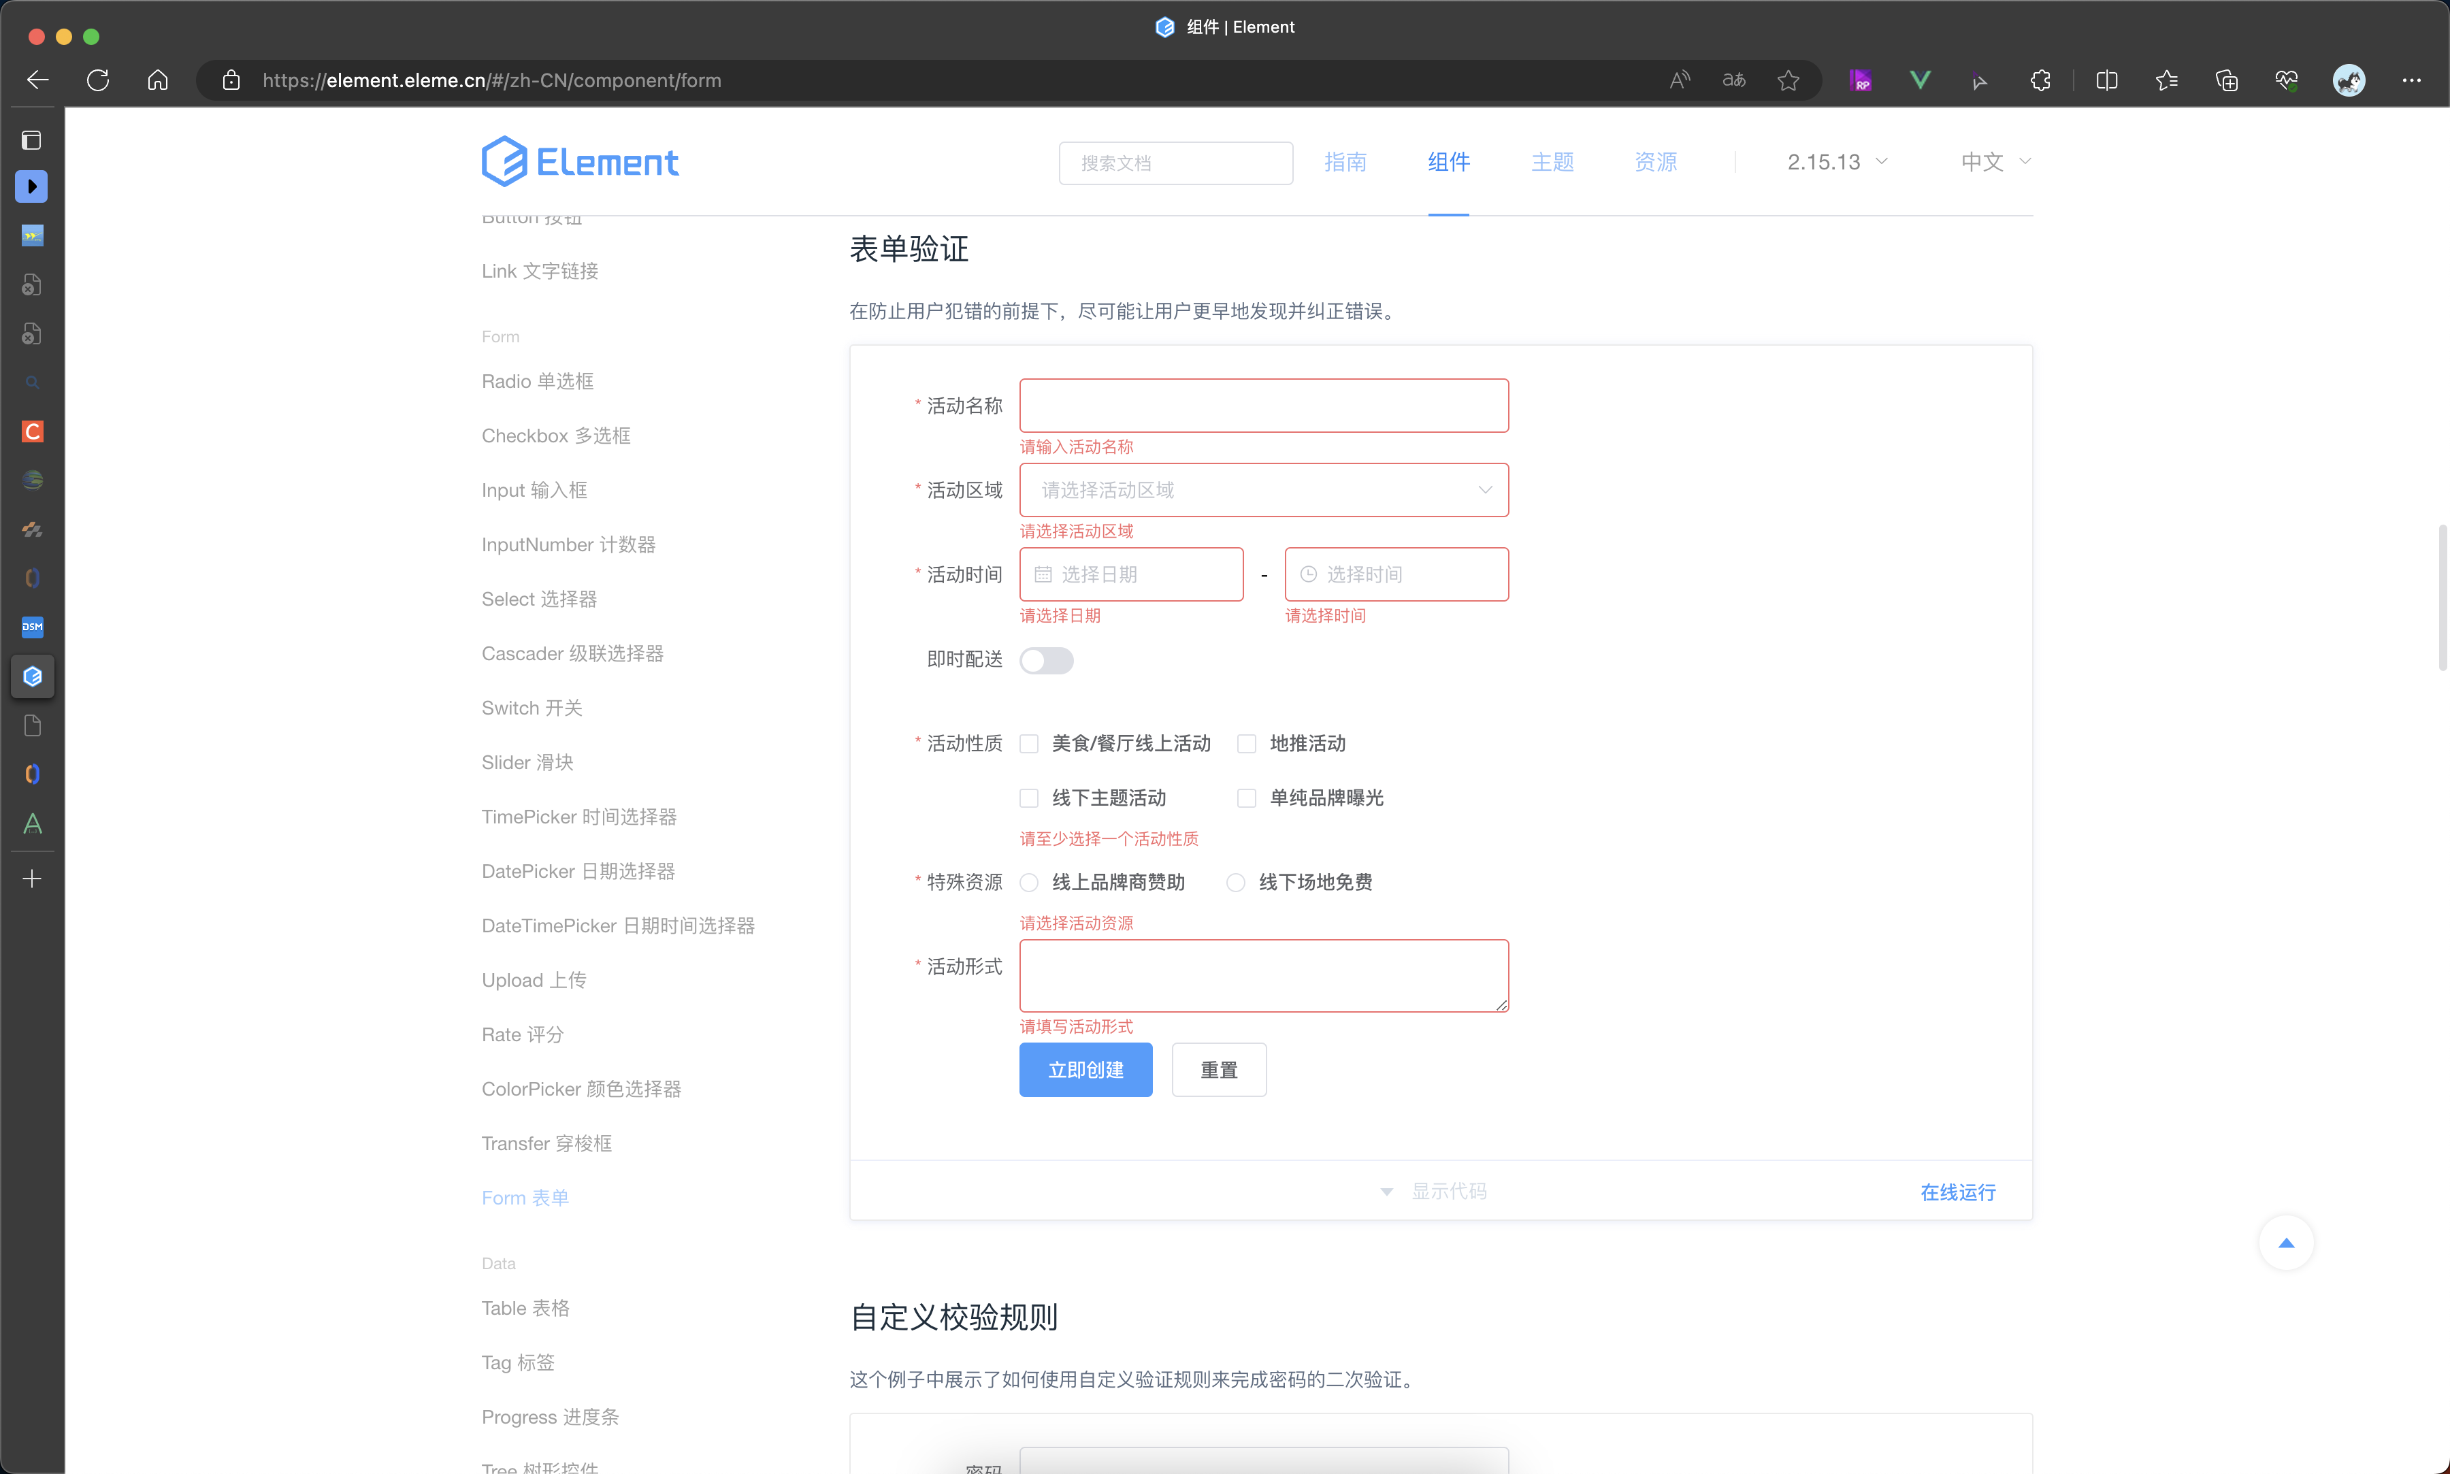
Task: Add new sidebar item with plus icon
Action: click(x=32, y=879)
